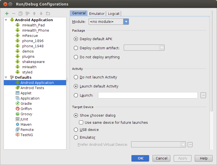
Task: Click Android Tests icon in Defaults
Action: (x=18, y=88)
